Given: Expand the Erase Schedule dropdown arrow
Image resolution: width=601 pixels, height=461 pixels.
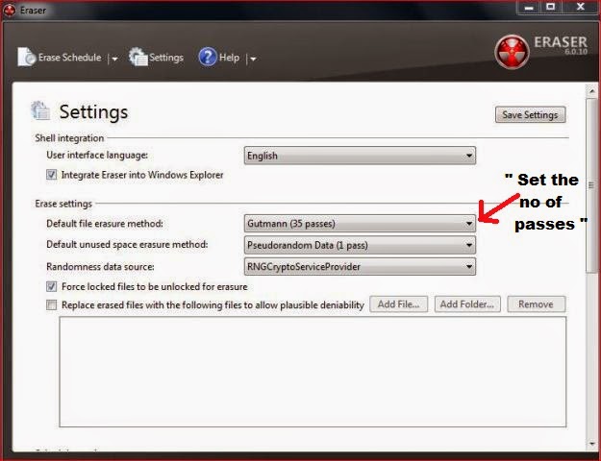Looking at the screenshot, I should tap(114, 59).
